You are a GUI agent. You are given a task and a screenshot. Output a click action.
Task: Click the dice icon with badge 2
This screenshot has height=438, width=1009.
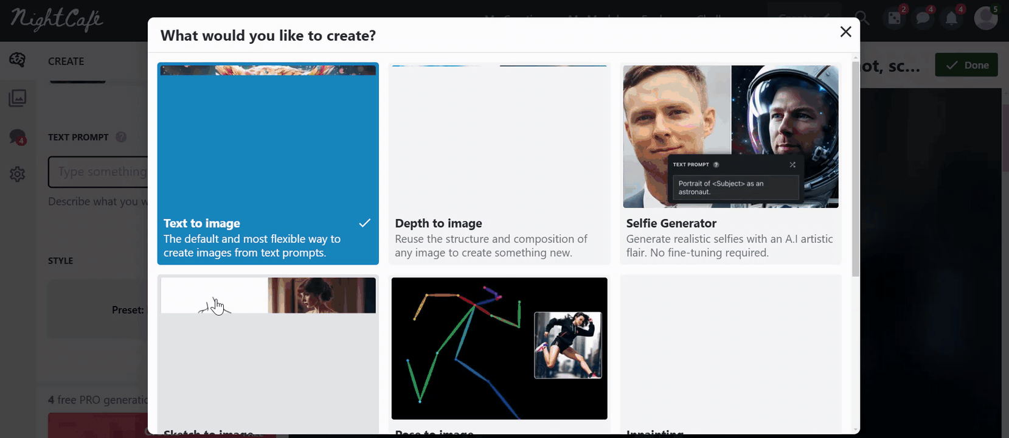tap(895, 18)
